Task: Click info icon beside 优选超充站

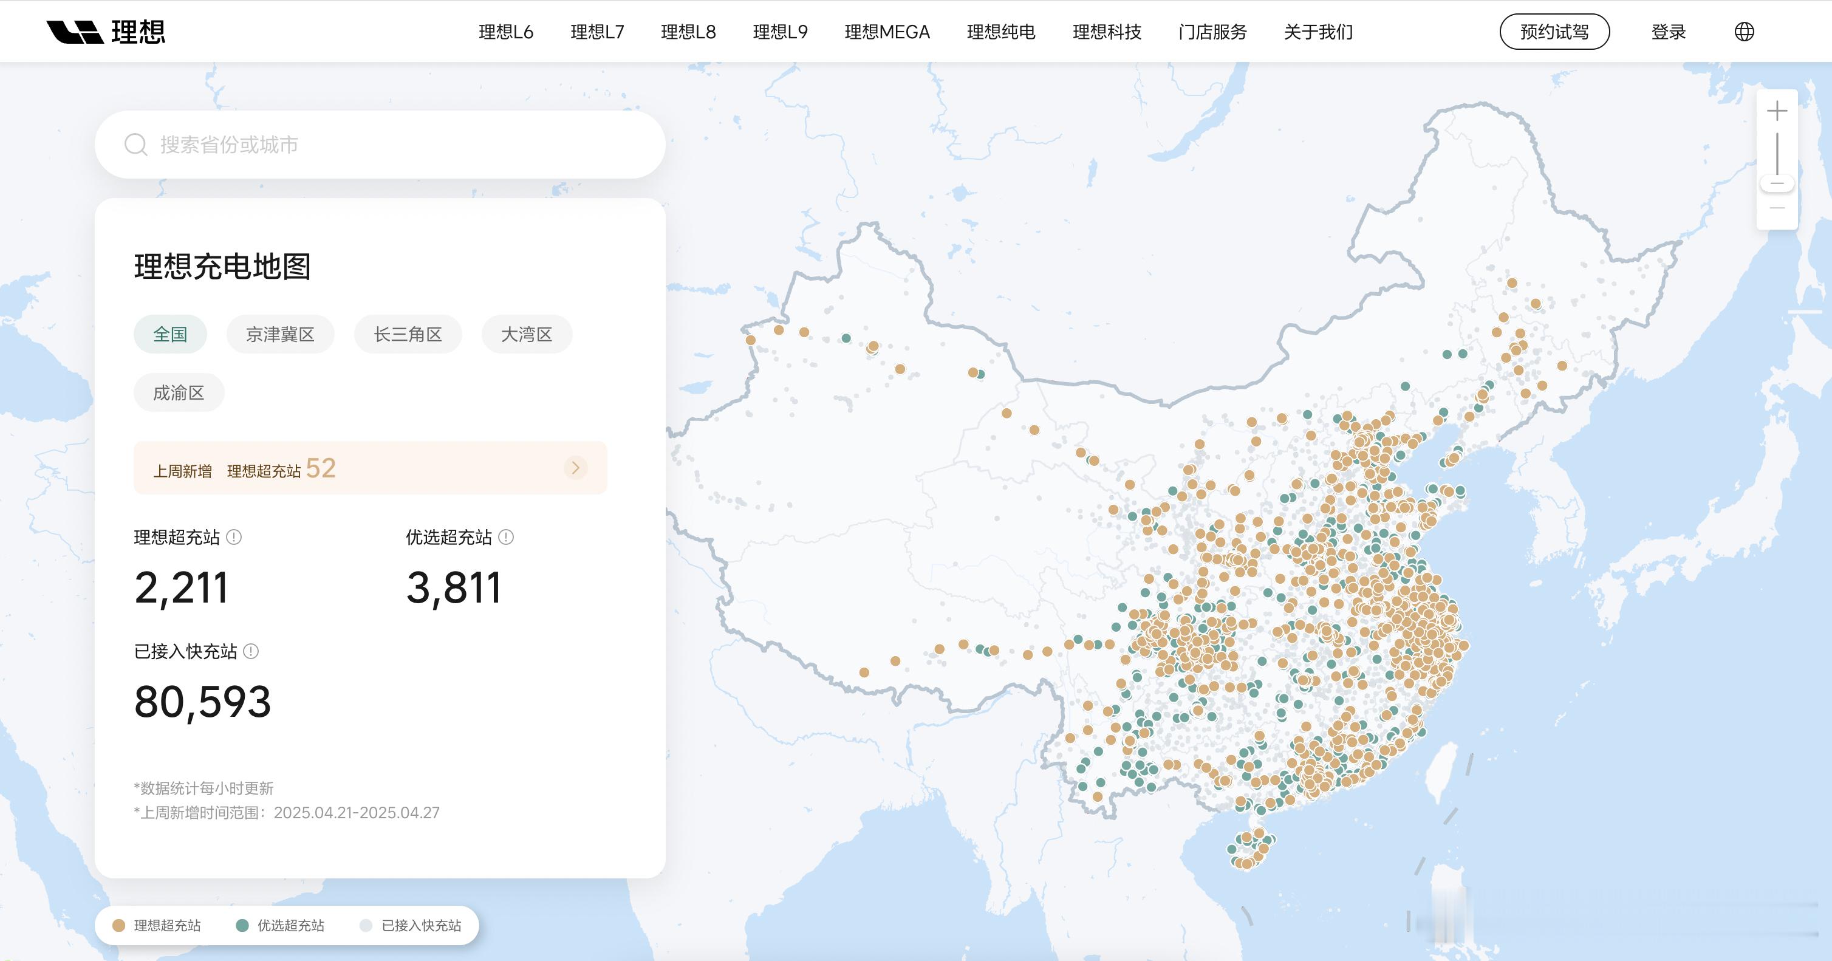Action: pyautogui.click(x=505, y=537)
